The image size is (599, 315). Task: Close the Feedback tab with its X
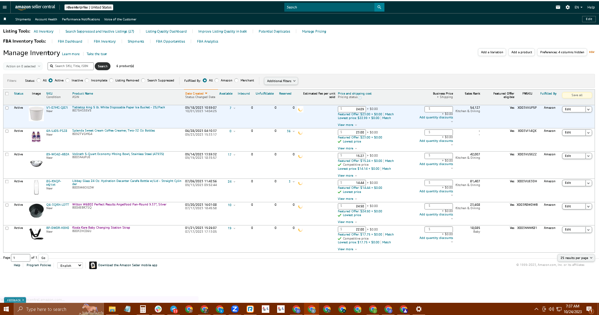tap(23, 300)
